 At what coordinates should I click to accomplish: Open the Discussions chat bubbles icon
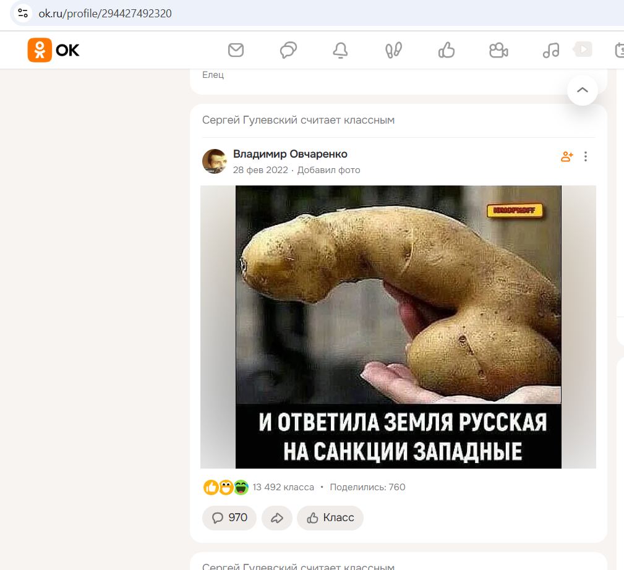click(x=288, y=50)
